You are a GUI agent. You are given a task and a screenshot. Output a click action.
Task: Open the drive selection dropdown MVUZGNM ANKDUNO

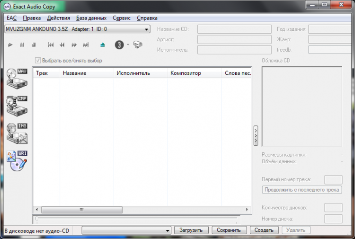pyautogui.click(x=77, y=29)
